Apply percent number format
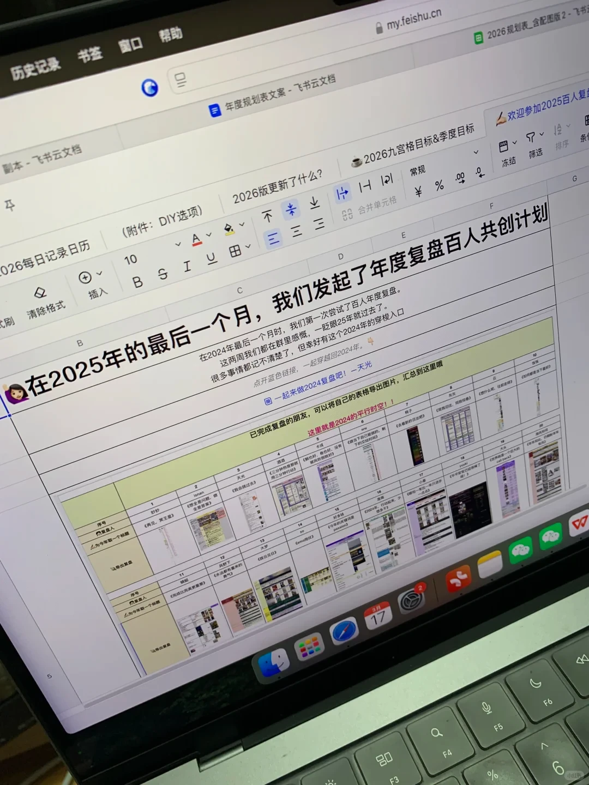The height and width of the screenshot is (785, 589). [440, 185]
